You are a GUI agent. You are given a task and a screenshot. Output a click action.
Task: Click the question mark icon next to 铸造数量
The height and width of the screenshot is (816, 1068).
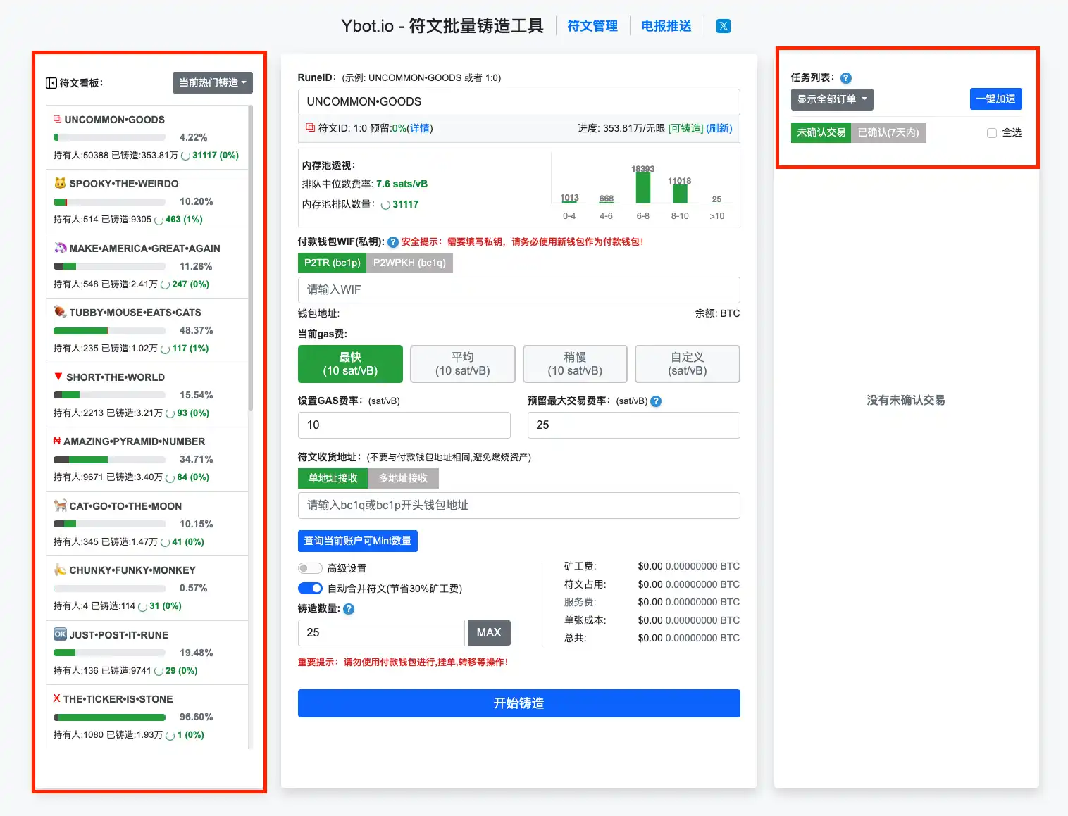point(348,609)
